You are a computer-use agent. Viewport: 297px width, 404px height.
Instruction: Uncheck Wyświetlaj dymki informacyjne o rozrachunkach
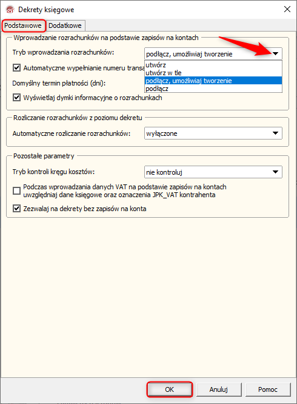click(x=17, y=98)
